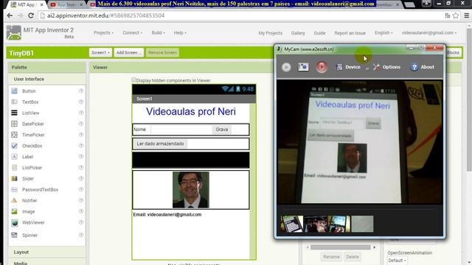The width and height of the screenshot is (472, 265).
Task: Open the Guide link
Action: 319,33
